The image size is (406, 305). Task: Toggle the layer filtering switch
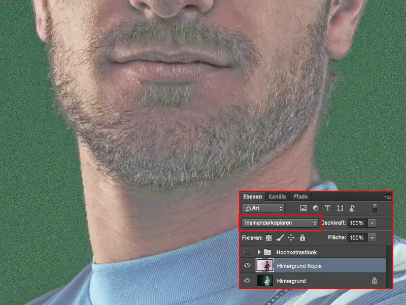tap(375, 208)
